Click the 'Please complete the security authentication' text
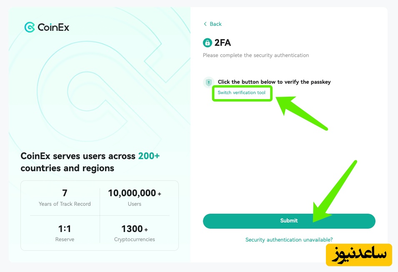This screenshot has width=398, height=272. click(256, 55)
